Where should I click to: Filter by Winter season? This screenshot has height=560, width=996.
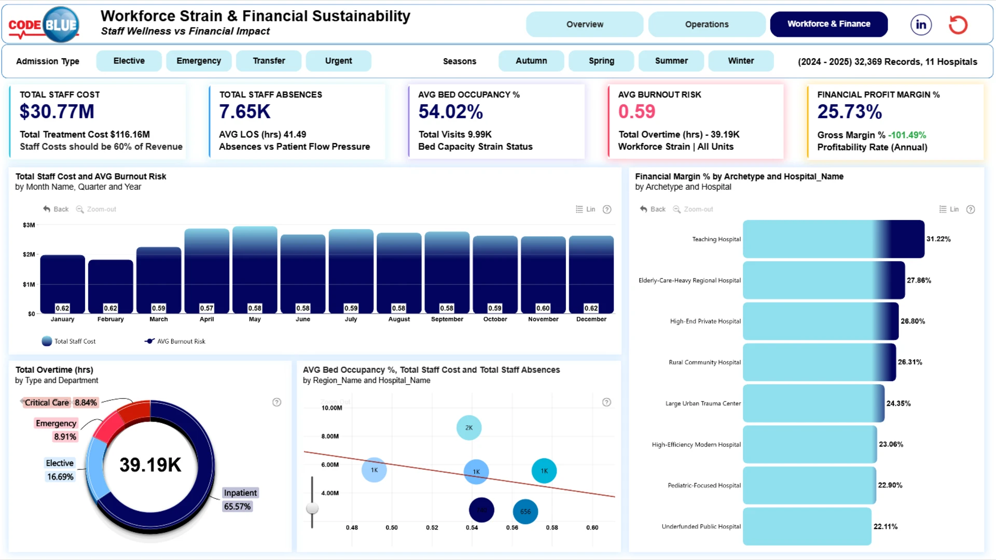coord(741,61)
